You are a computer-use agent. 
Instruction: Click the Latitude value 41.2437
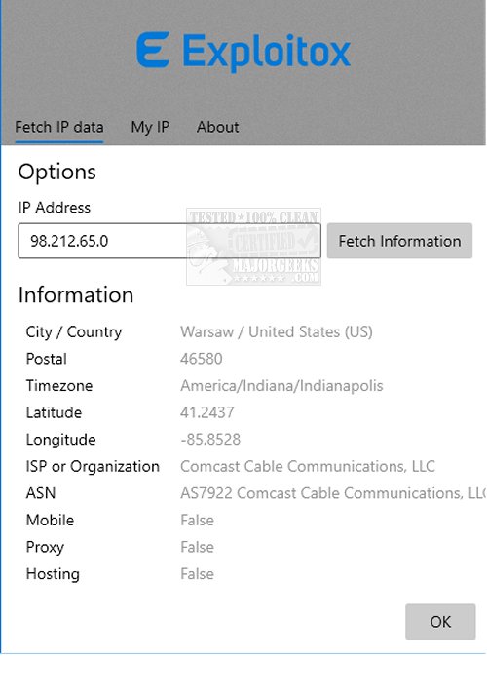click(x=206, y=412)
